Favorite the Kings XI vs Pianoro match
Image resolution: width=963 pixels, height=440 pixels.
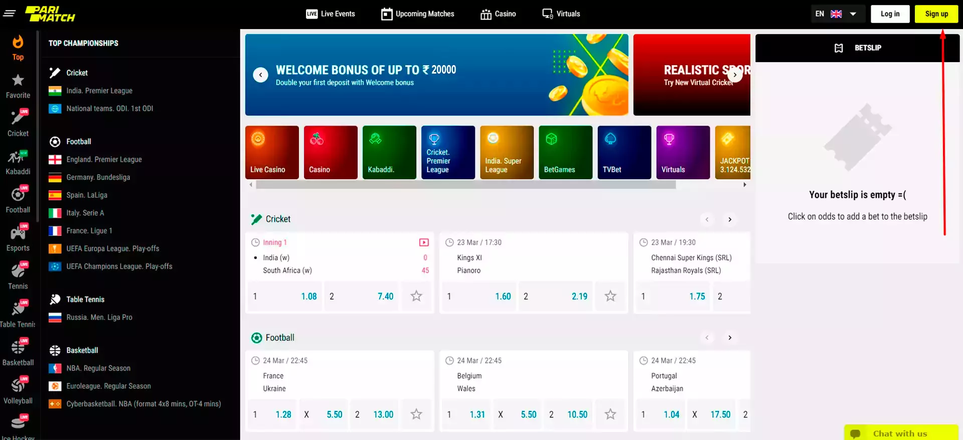point(610,296)
